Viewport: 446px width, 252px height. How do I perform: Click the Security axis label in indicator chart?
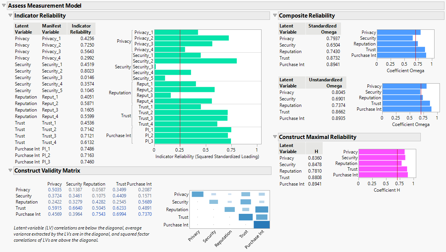click(x=123, y=67)
